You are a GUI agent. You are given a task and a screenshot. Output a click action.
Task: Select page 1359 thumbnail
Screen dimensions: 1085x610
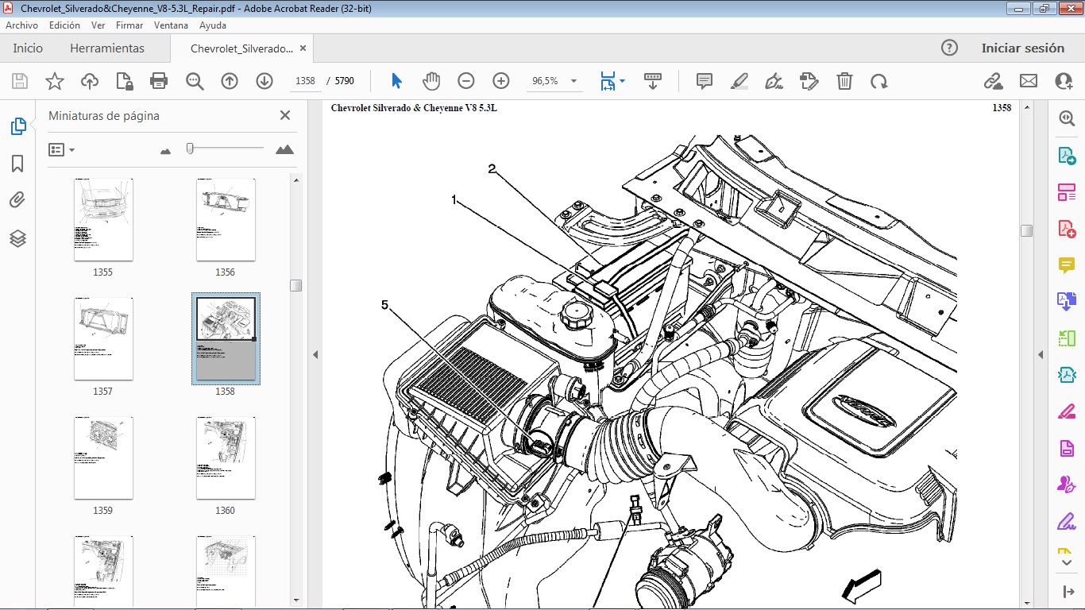pyautogui.click(x=103, y=457)
